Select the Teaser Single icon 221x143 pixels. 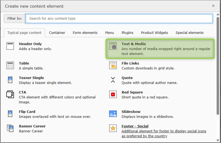10,80
